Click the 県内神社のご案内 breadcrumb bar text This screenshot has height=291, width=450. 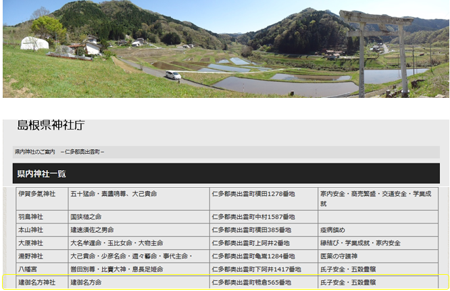coord(59,152)
